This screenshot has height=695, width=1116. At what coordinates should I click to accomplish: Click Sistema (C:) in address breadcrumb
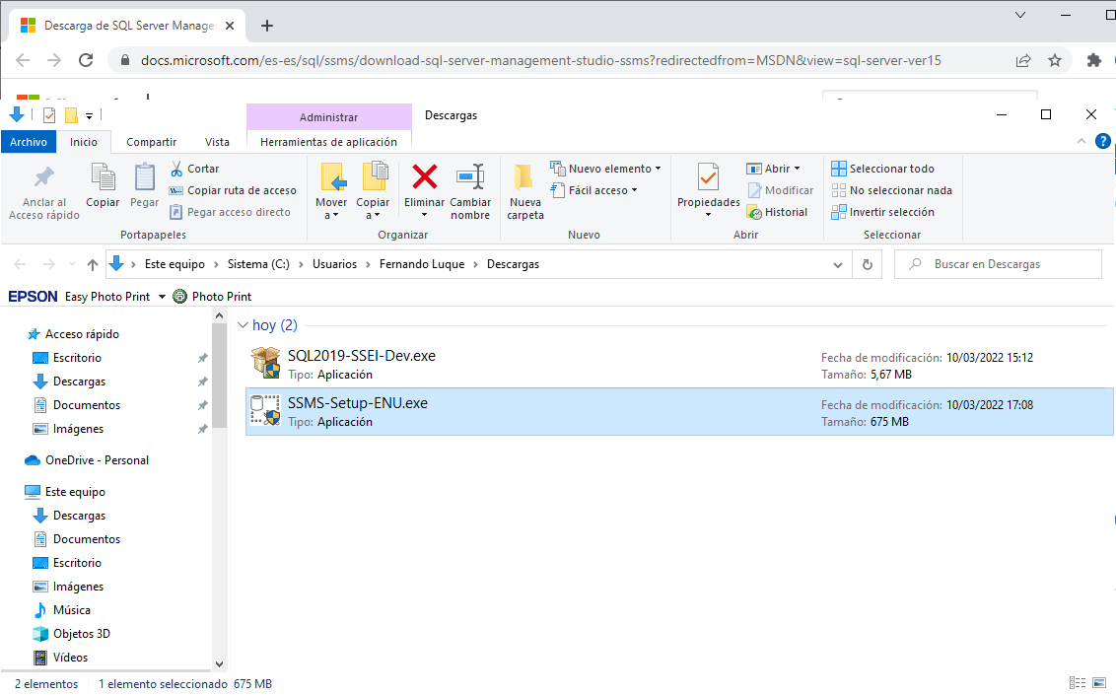point(258,264)
